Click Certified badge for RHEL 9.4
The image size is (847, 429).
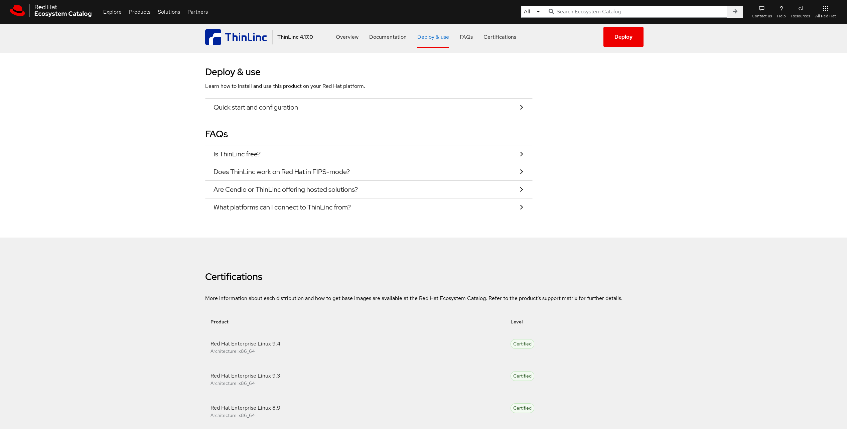[x=522, y=344]
